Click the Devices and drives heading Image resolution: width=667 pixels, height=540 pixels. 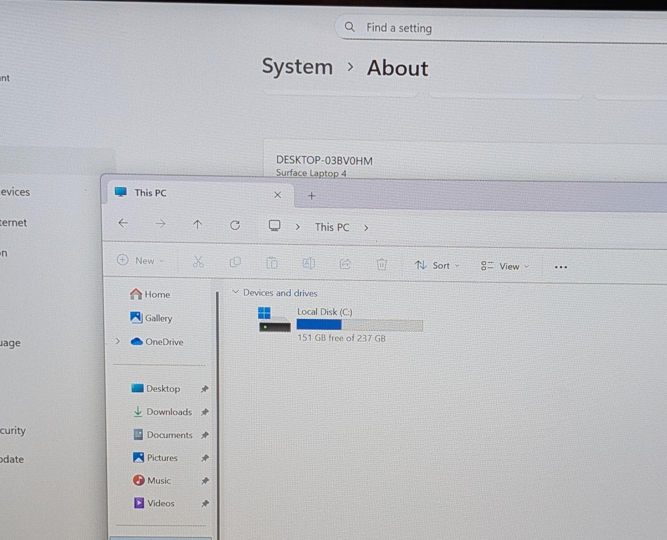[280, 293]
